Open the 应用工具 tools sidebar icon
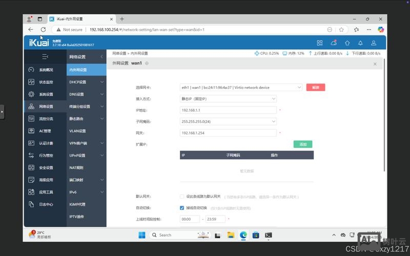This screenshot has width=410, height=256. tap(31, 192)
